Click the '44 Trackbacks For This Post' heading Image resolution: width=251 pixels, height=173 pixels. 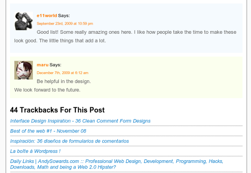point(58,110)
